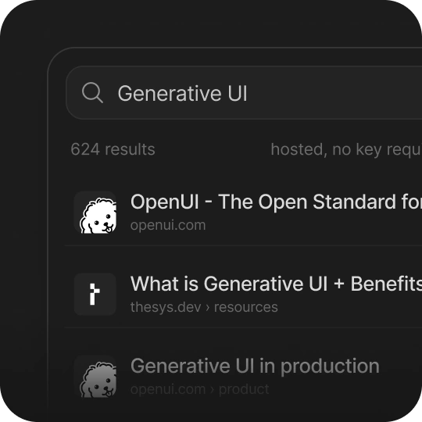The width and height of the screenshot is (422, 422).
Task: Click empty search bar area right of query
Action: click(x=334, y=93)
